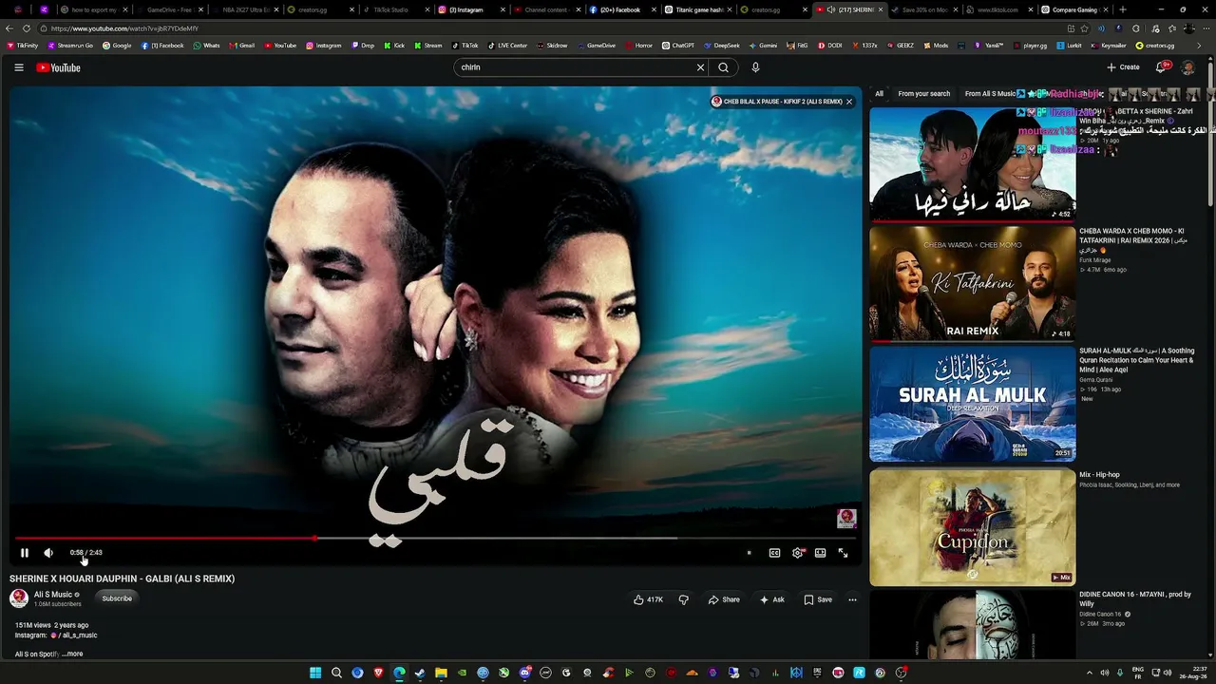Show hidden system tray icons
Screen dimensions: 1216x684
(x=1089, y=673)
